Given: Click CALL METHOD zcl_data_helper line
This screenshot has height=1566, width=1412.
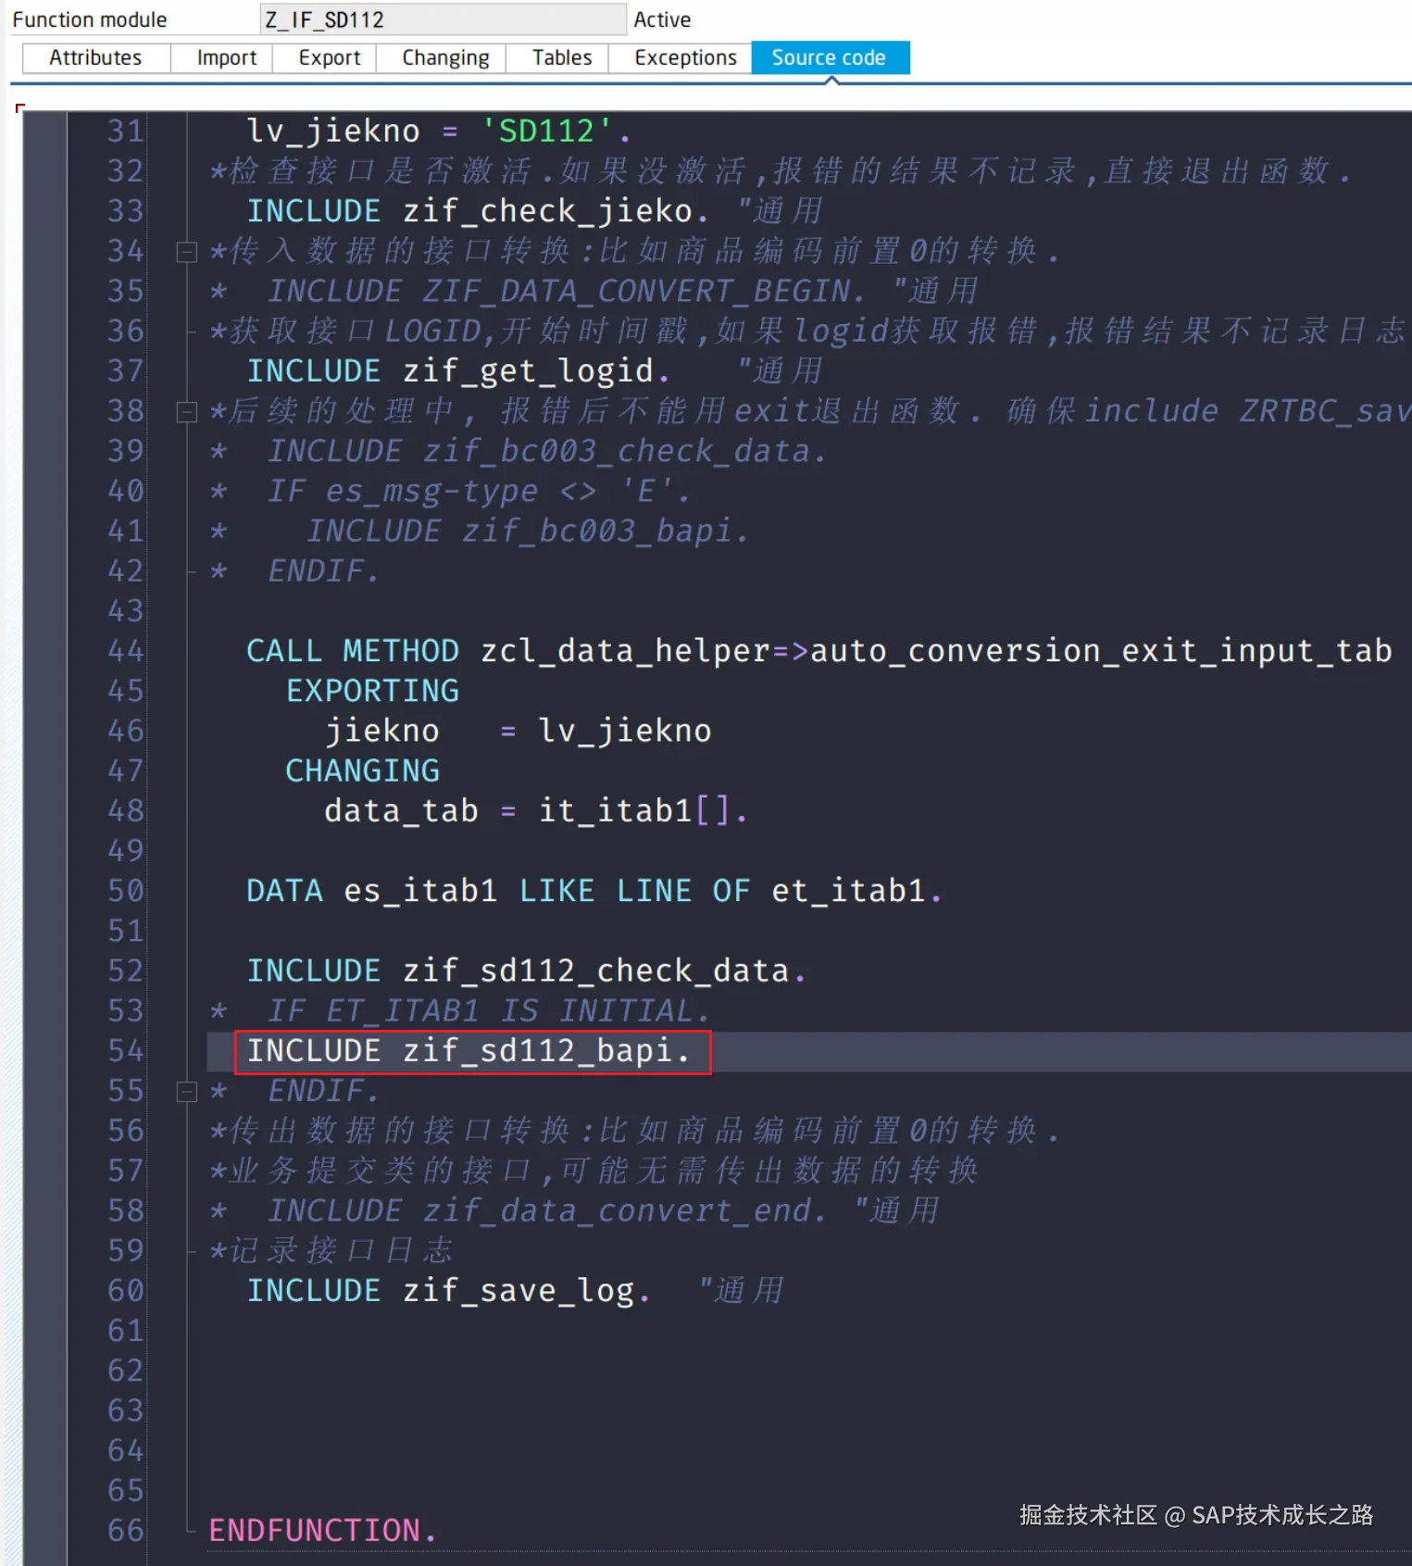Looking at the screenshot, I should (x=818, y=651).
